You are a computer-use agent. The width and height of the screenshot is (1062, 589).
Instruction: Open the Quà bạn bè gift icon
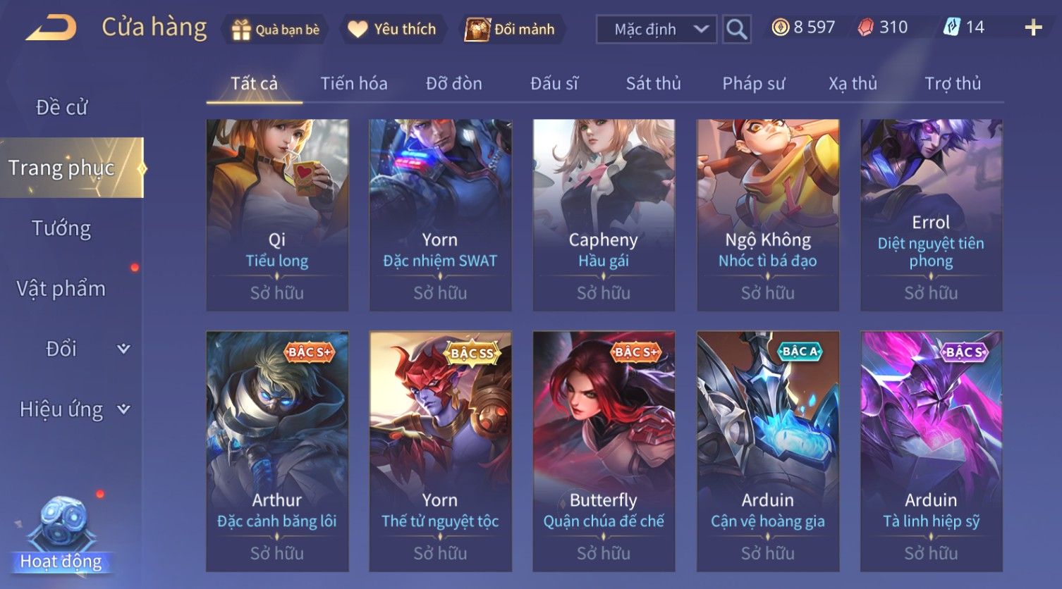coord(241,30)
